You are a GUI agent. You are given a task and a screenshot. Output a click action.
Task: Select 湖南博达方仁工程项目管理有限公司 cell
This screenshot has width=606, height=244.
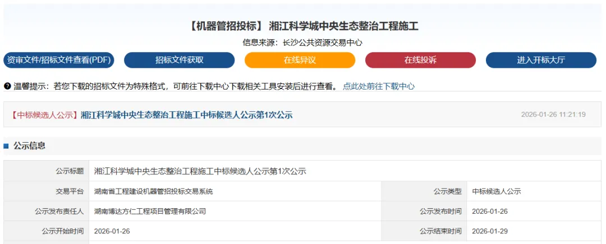(150, 212)
